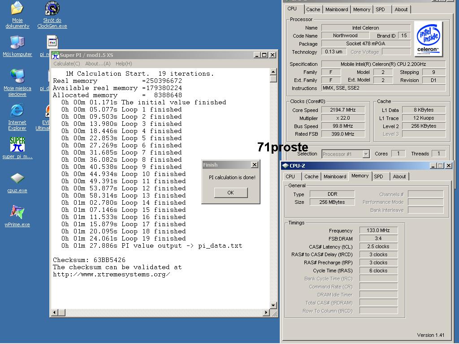Select Mainboard tab in lower CPU-Z window
This screenshot has height=344, width=459.
tap(335, 176)
